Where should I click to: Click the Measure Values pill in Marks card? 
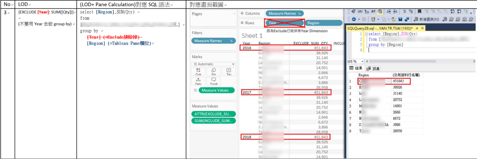pyautogui.click(x=217, y=90)
